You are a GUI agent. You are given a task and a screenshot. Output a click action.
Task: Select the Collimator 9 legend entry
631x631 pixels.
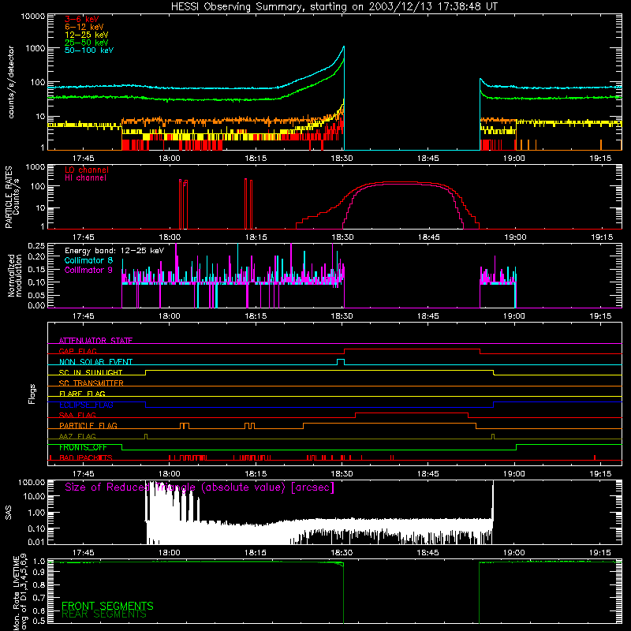coord(88,270)
